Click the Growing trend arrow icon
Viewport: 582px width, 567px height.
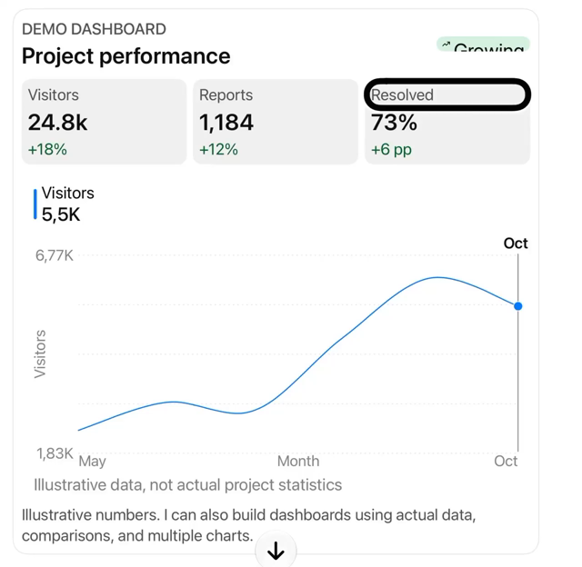[x=447, y=45]
